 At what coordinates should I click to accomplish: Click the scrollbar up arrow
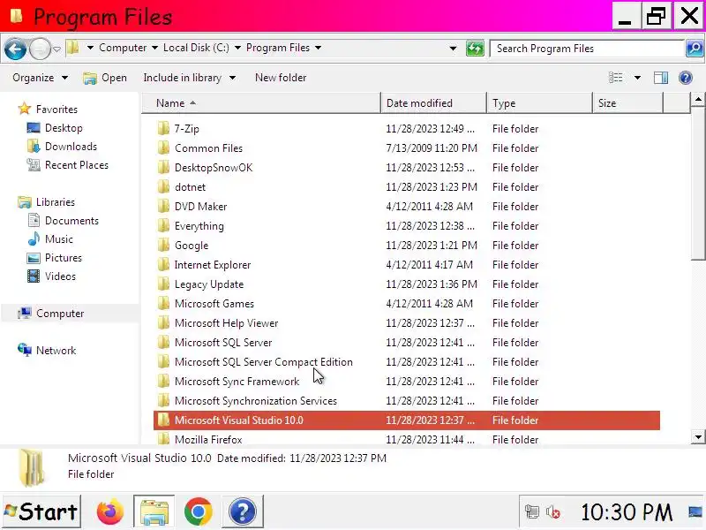[x=697, y=99]
